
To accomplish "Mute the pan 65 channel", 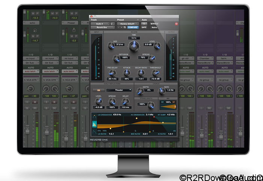I will [x=35, y=108].
